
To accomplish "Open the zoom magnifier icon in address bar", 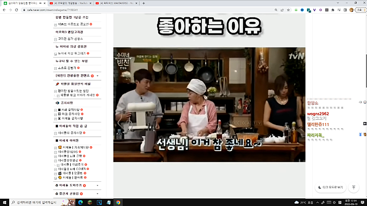I will point(276,10).
